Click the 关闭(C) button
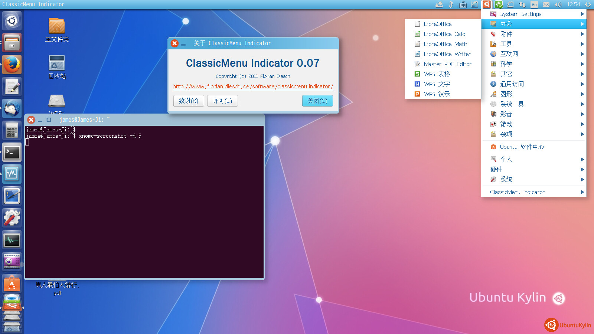 tap(317, 101)
